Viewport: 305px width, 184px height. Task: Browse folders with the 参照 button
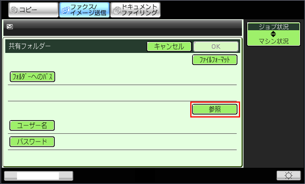(x=215, y=109)
